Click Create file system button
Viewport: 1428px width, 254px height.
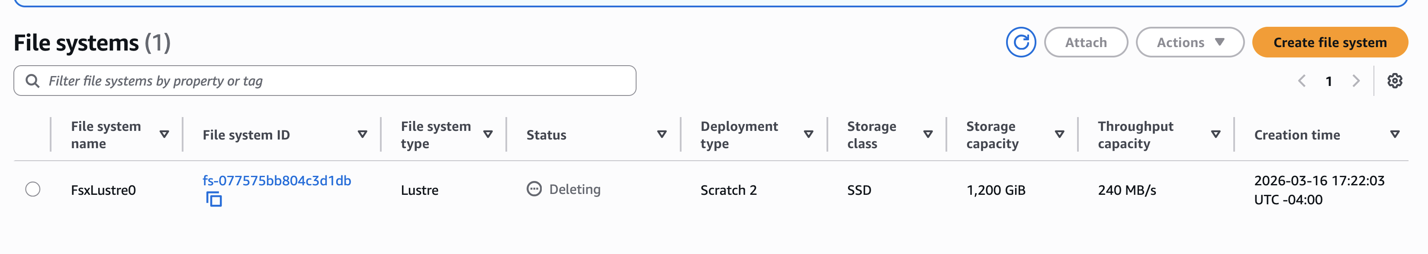(x=1330, y=42)
